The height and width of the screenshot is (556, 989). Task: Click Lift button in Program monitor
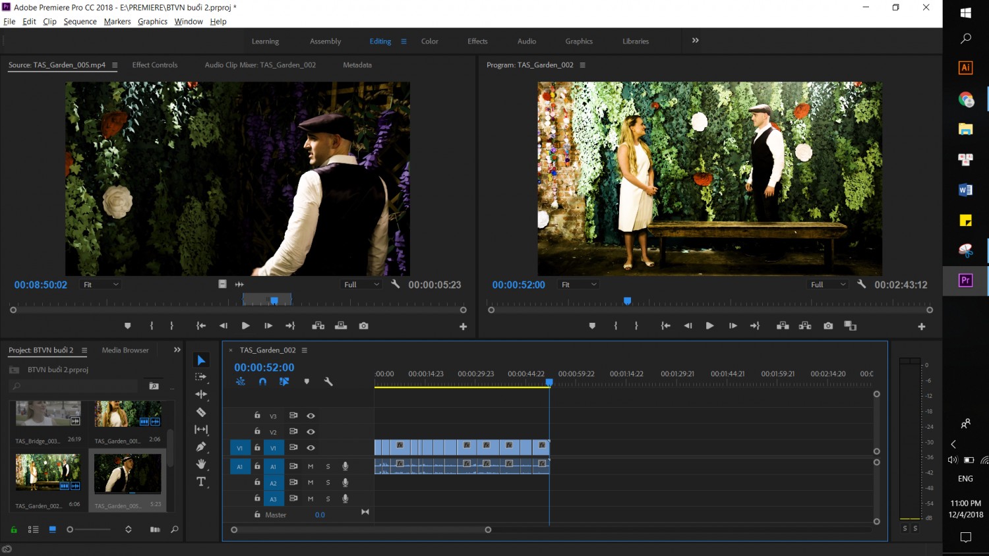tap(783, 325)
